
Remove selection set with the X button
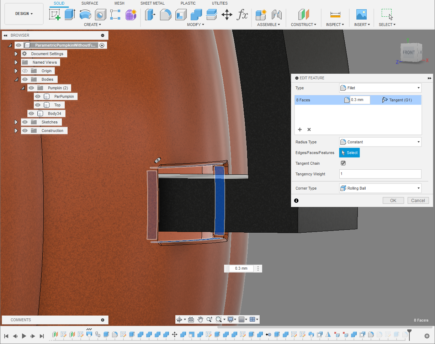[x=309, y=129]
